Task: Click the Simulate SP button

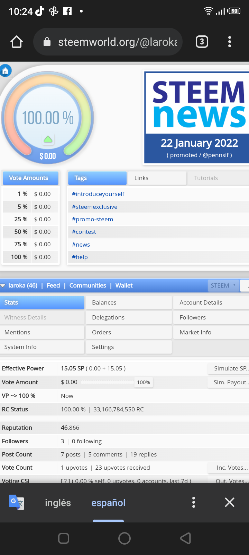Action: [228, 368]
